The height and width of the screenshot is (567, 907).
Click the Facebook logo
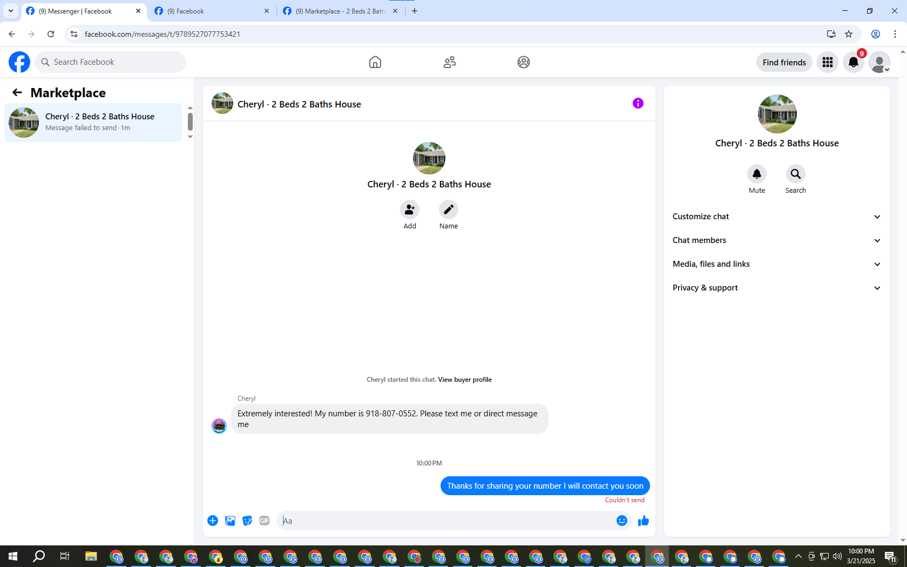pyautogui.click(x=19, y=62)
